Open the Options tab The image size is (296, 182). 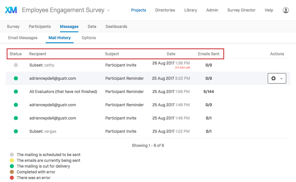[x=89, y=38]
